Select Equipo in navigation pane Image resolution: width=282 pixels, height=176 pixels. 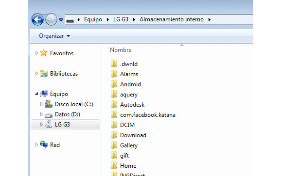click(59, 94)
